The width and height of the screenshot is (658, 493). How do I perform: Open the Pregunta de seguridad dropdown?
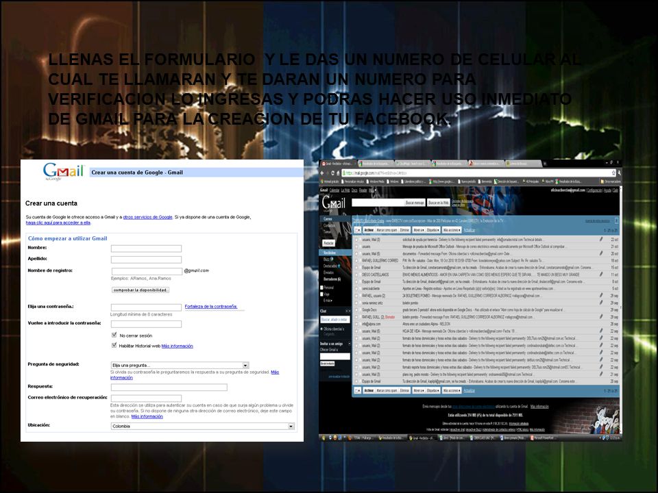(180, 365)
